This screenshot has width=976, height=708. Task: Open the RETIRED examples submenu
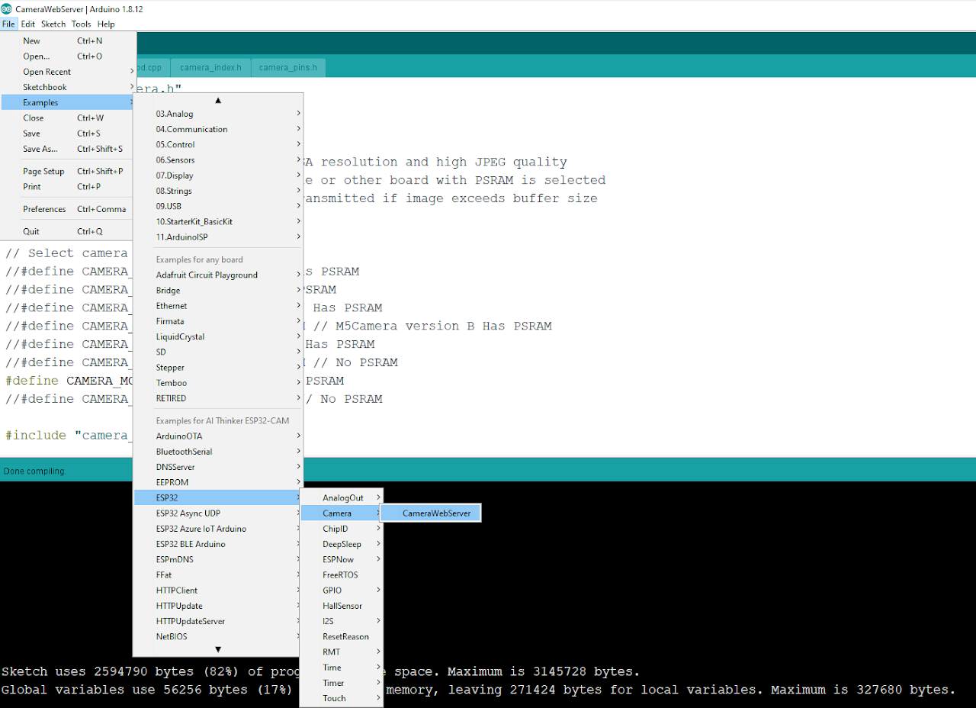[x=218, y=398]
